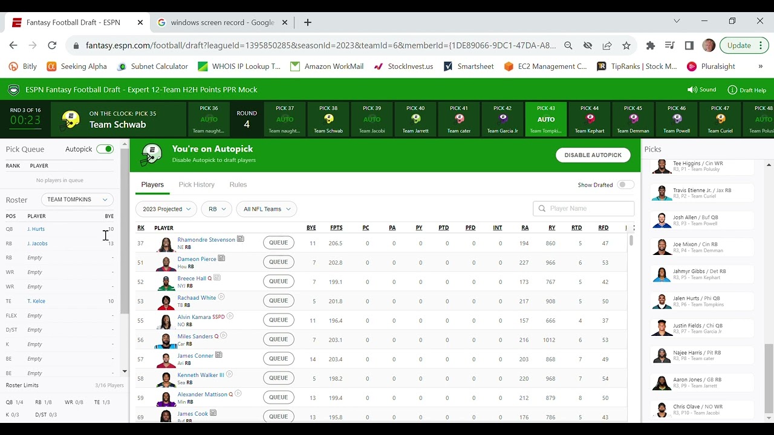
Task: Toggle the Show Drafted switch
Action: coord(626,185)
